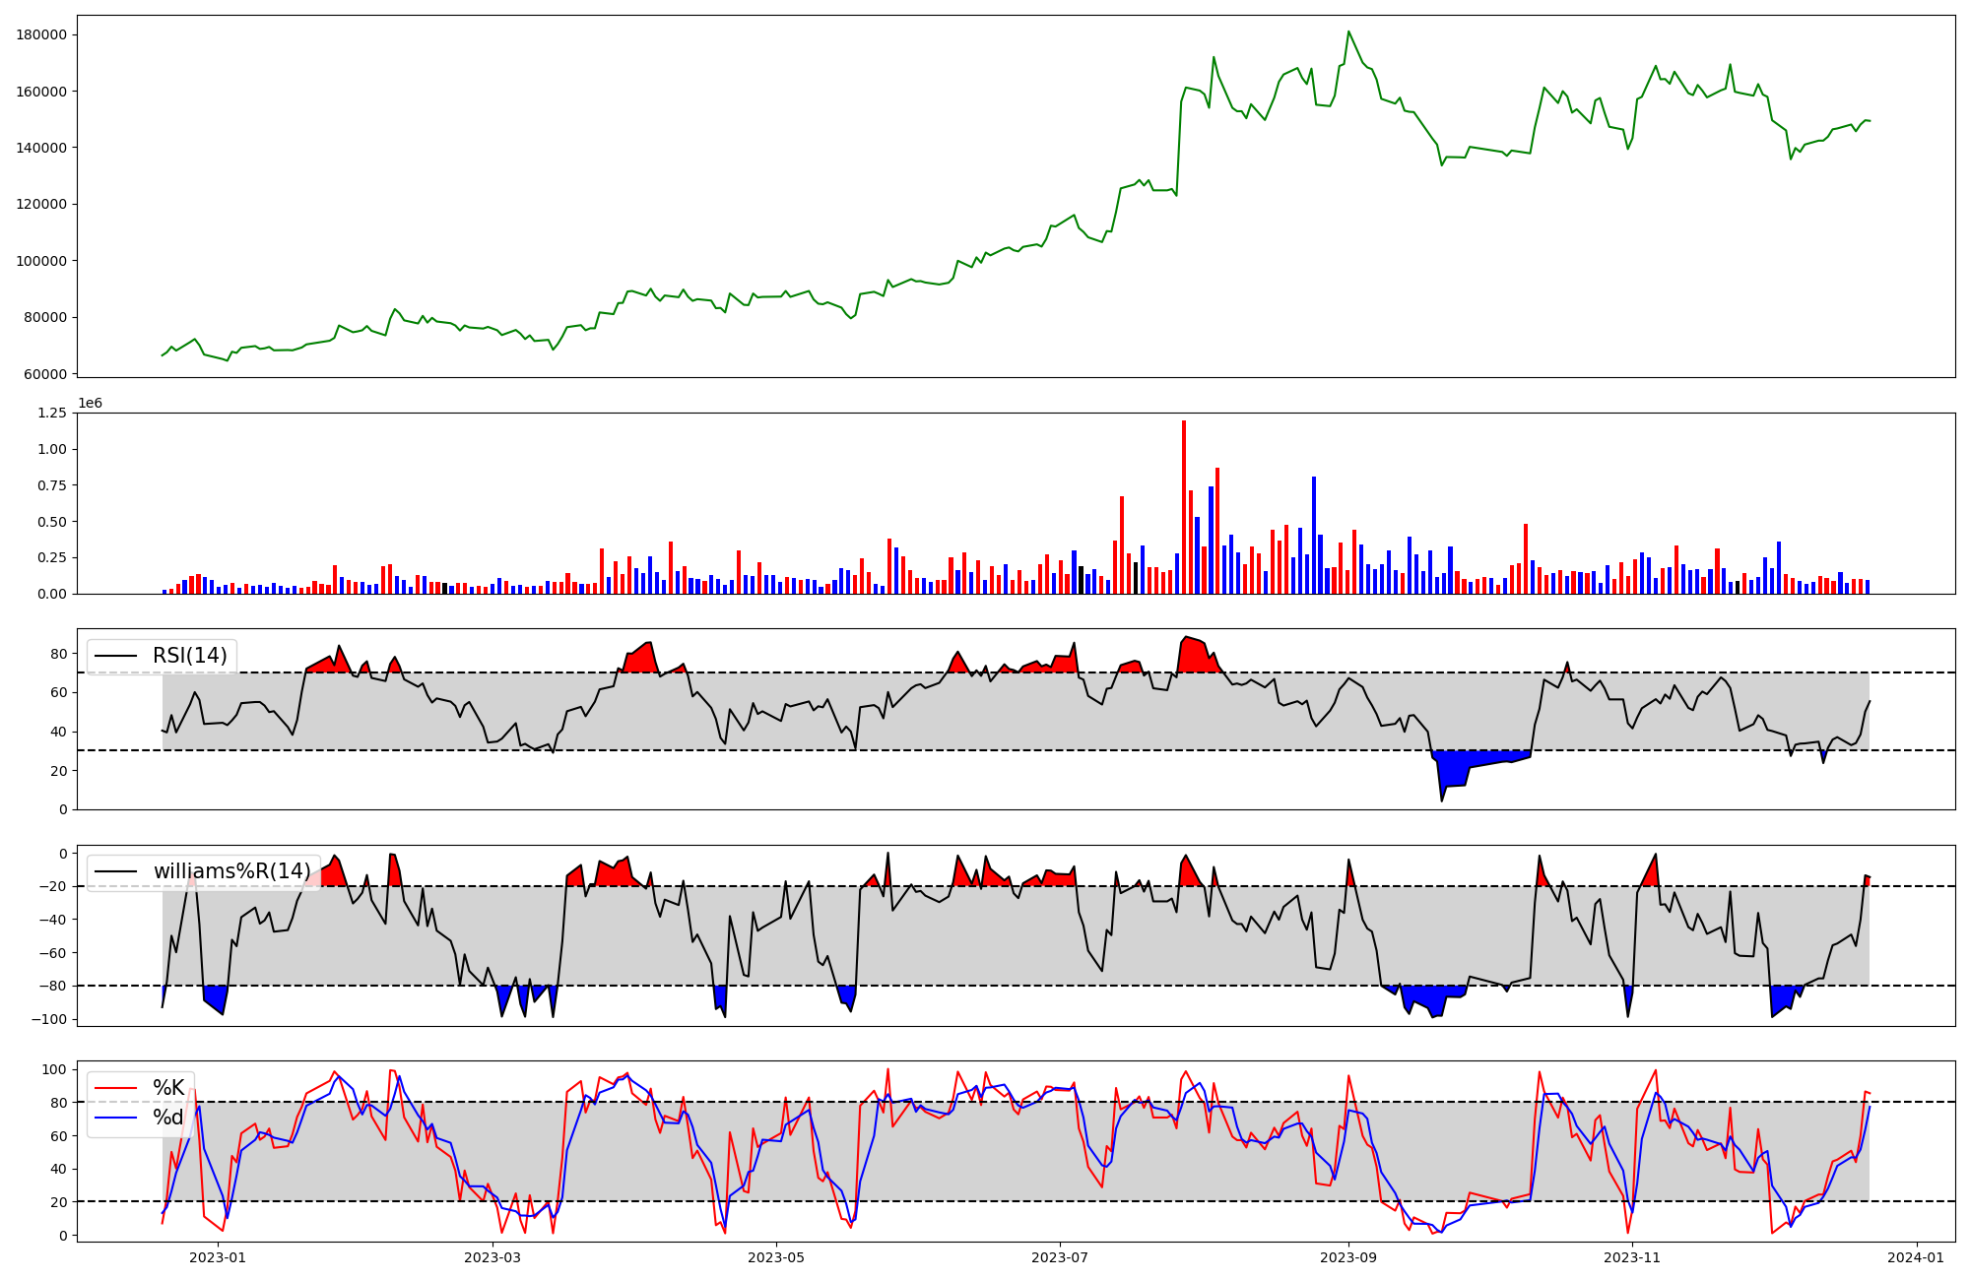Click the lowest point of the RSI line

(x=1442, y=800)
